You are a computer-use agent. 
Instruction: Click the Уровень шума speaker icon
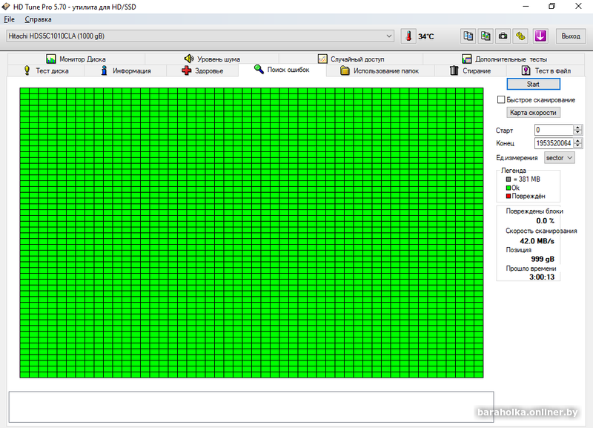click(189, 59)
